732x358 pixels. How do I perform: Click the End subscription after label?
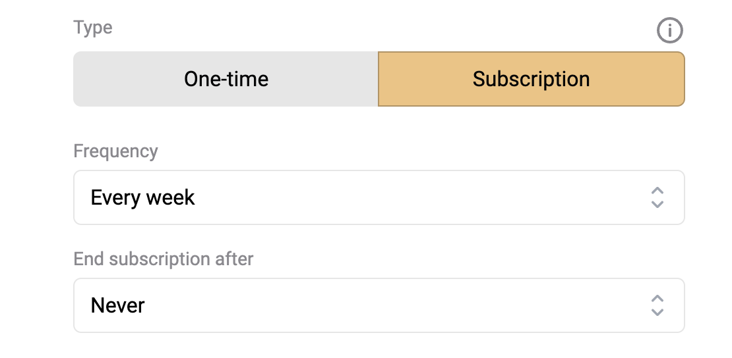pyautogui.click(x=164, y=259)
